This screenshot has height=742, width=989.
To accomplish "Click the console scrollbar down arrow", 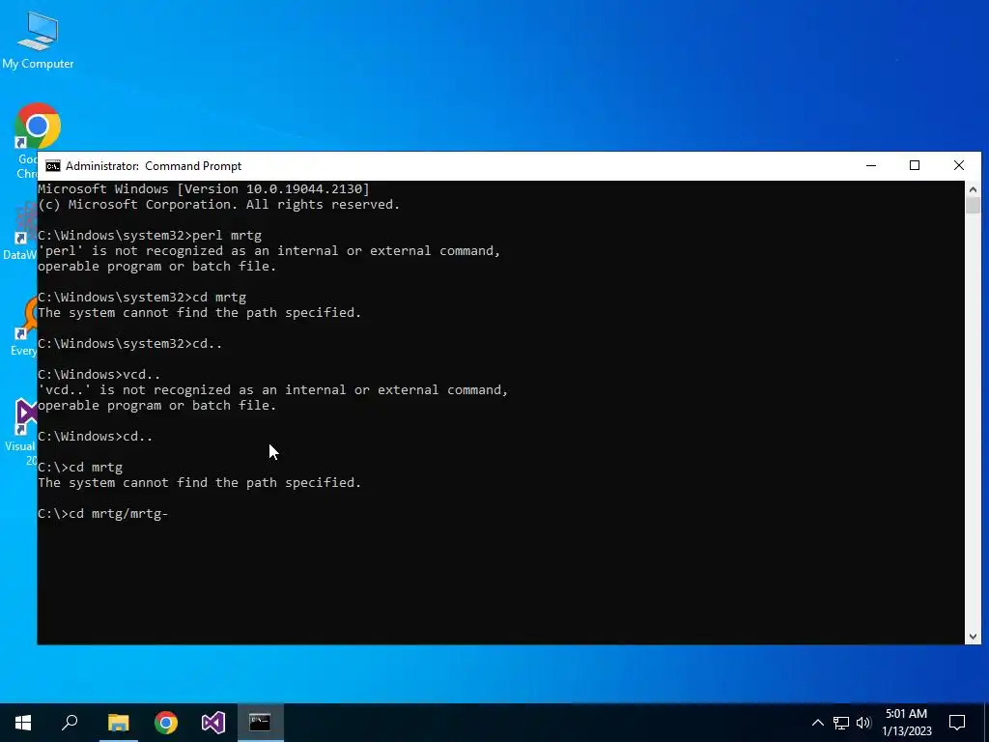I will (x=973, y=637).
